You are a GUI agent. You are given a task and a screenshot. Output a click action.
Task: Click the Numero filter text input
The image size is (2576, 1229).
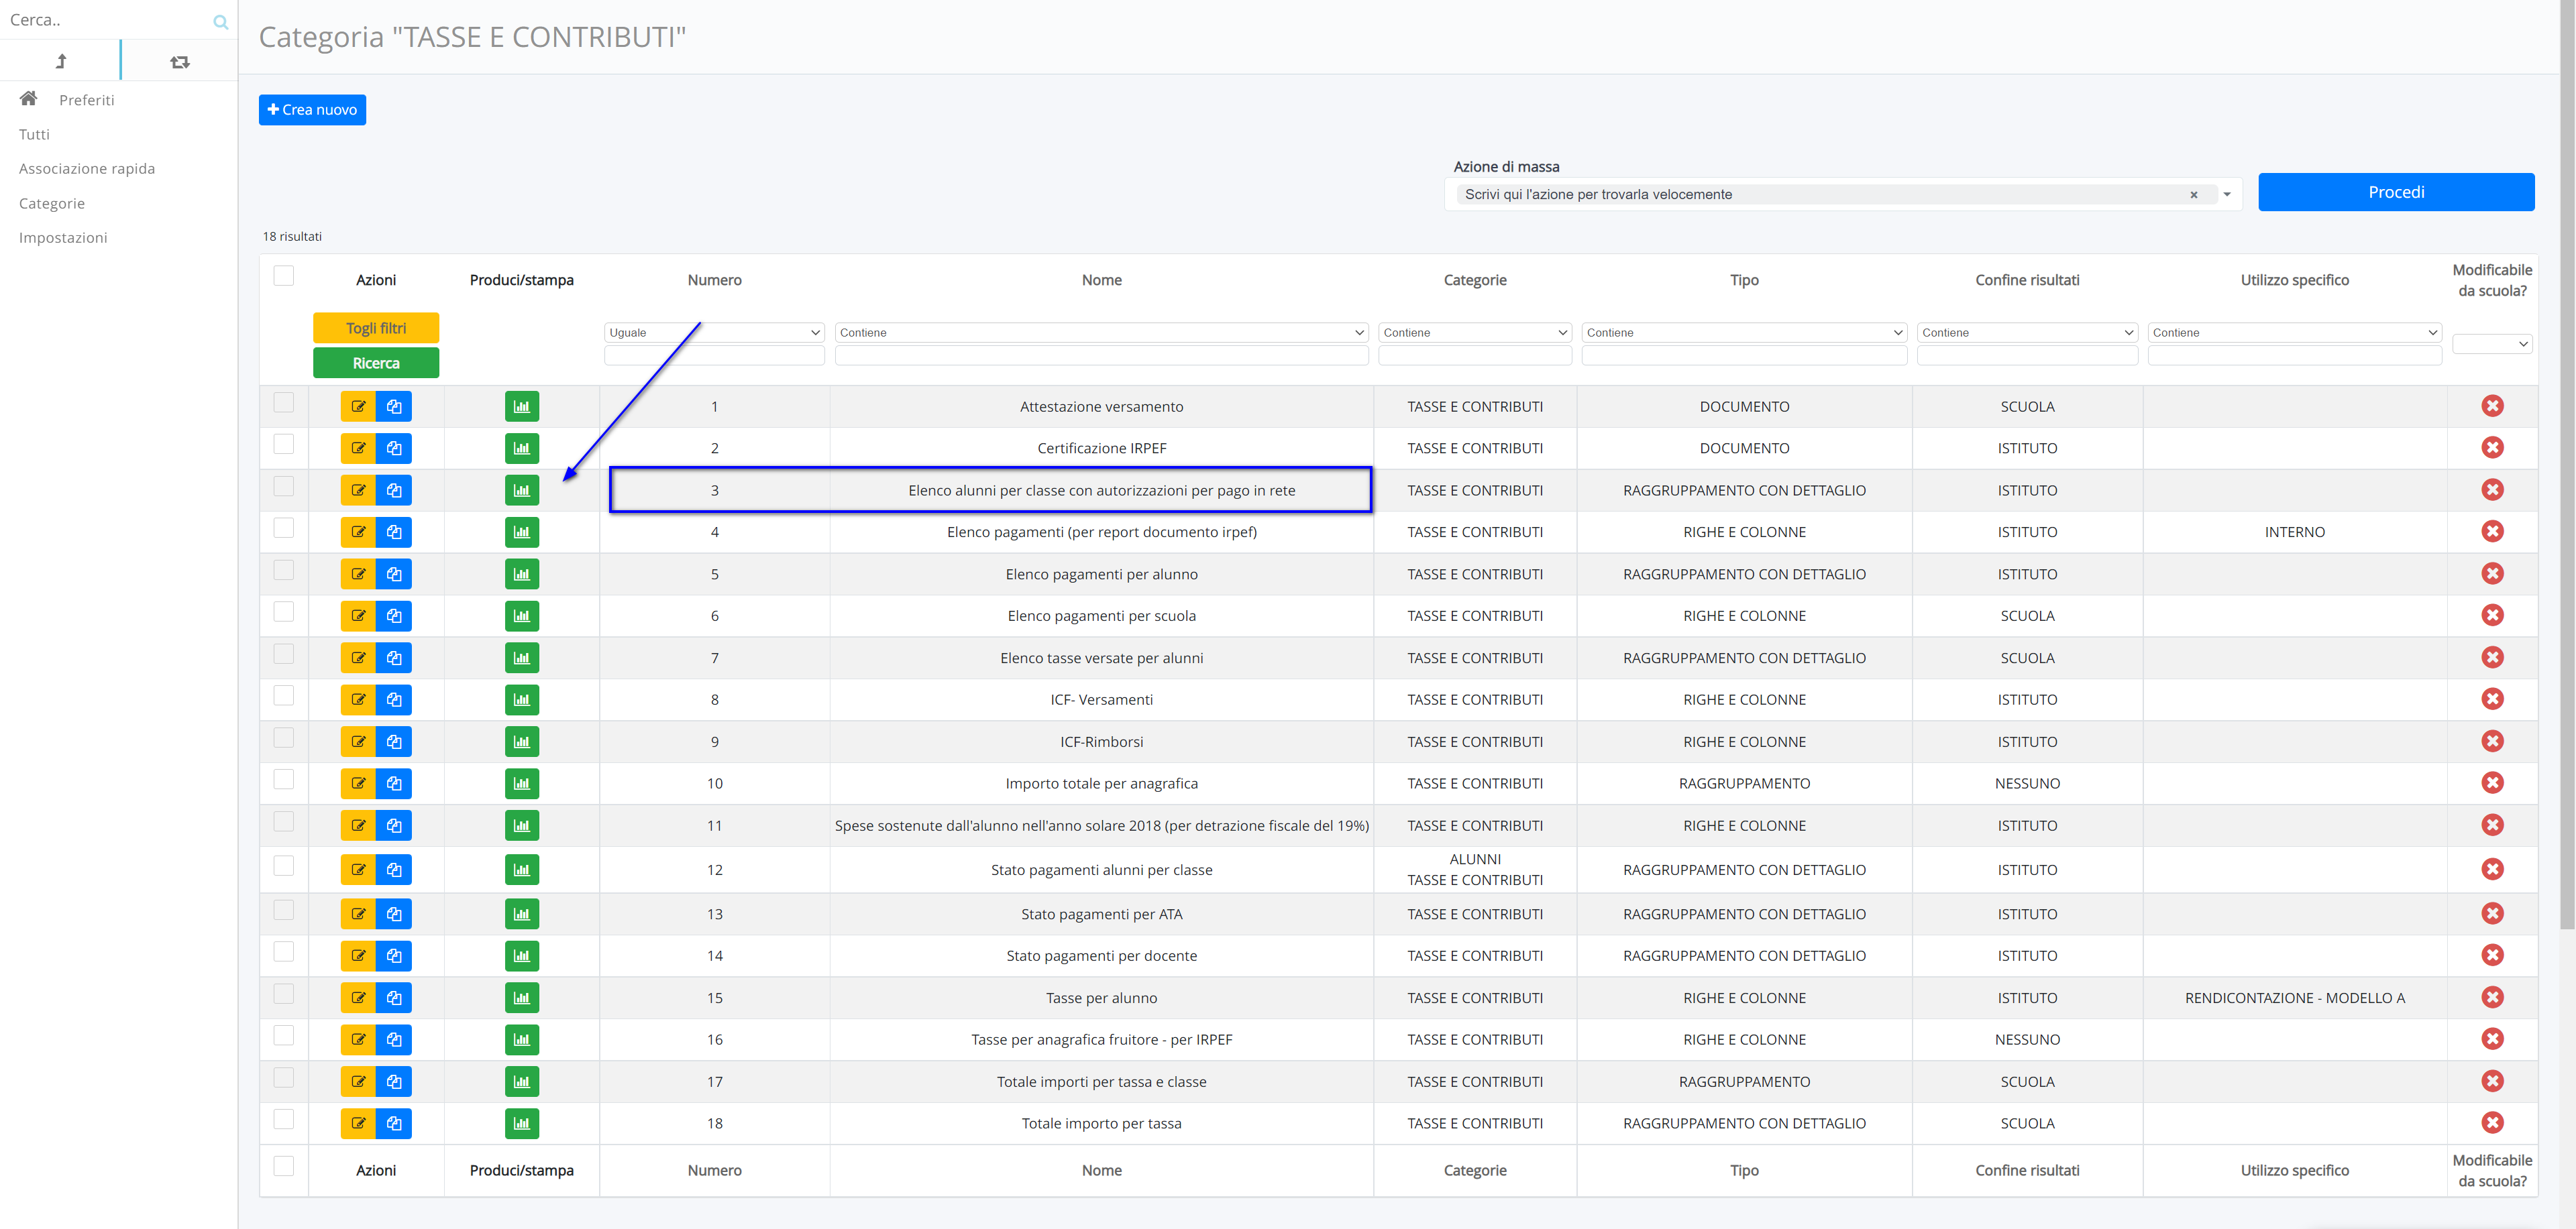coord(714,356)
